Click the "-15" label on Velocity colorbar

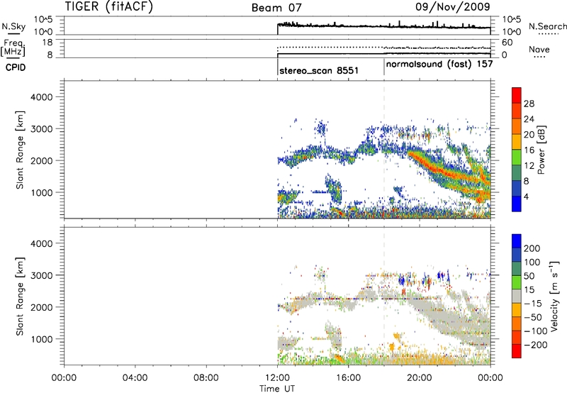[x=533, y=303]
